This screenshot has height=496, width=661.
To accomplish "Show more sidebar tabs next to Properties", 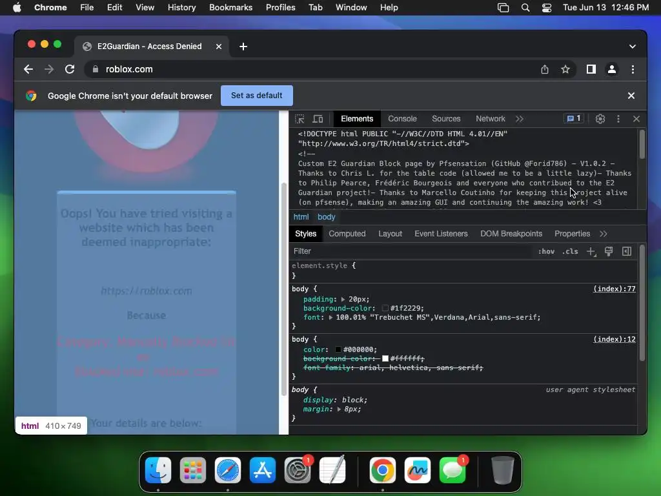I will 604,234.
